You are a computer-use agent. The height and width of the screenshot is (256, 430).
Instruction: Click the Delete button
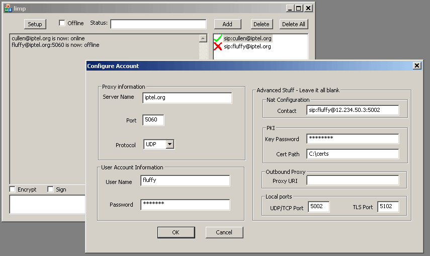(262, 24)
